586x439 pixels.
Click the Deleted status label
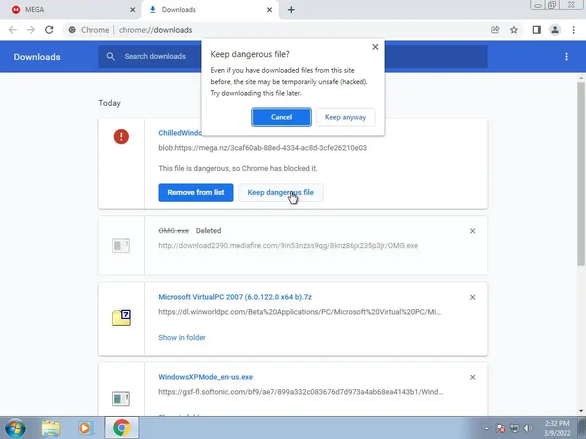pyautogui.click(x=208, y=231)
